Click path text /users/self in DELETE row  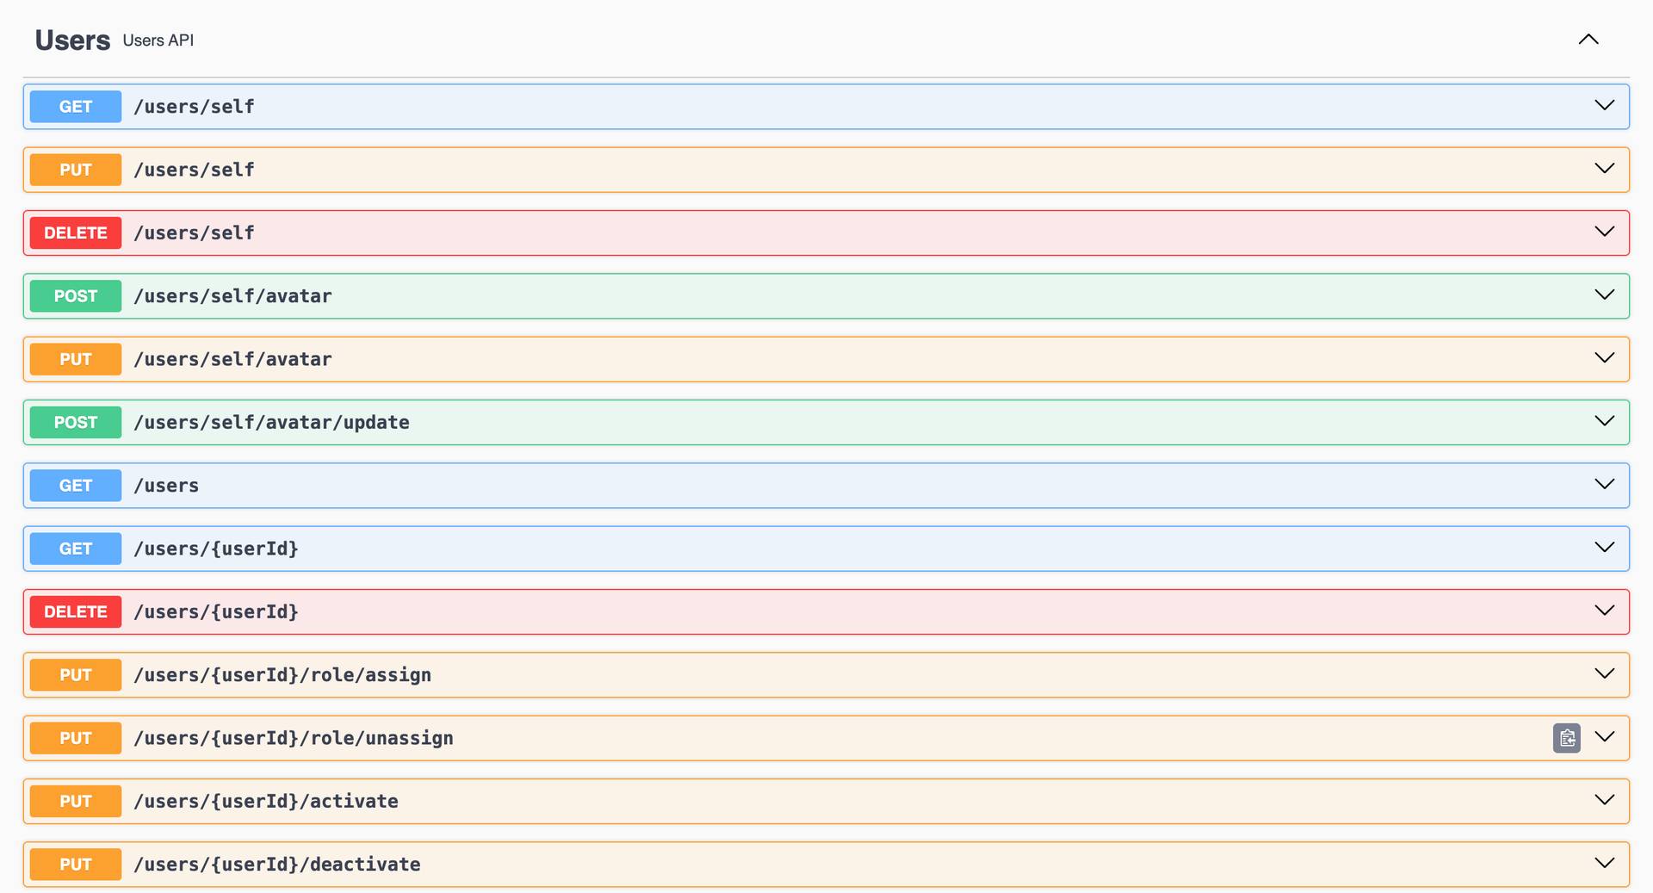click(x=194, y=233)
